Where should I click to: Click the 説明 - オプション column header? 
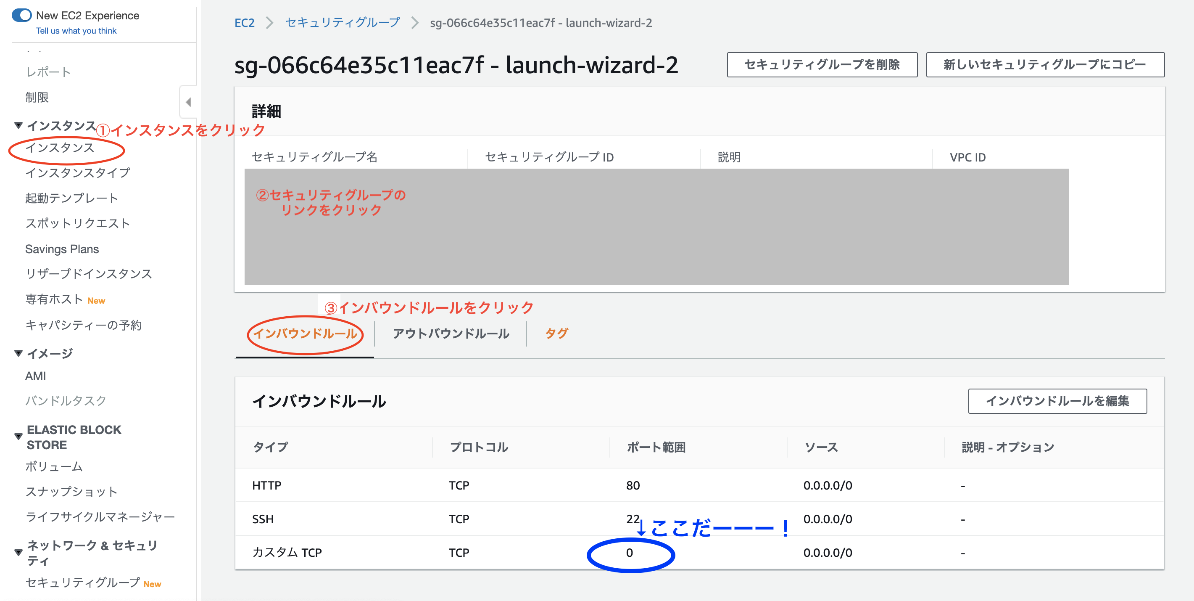click(x=1008, y=447)
